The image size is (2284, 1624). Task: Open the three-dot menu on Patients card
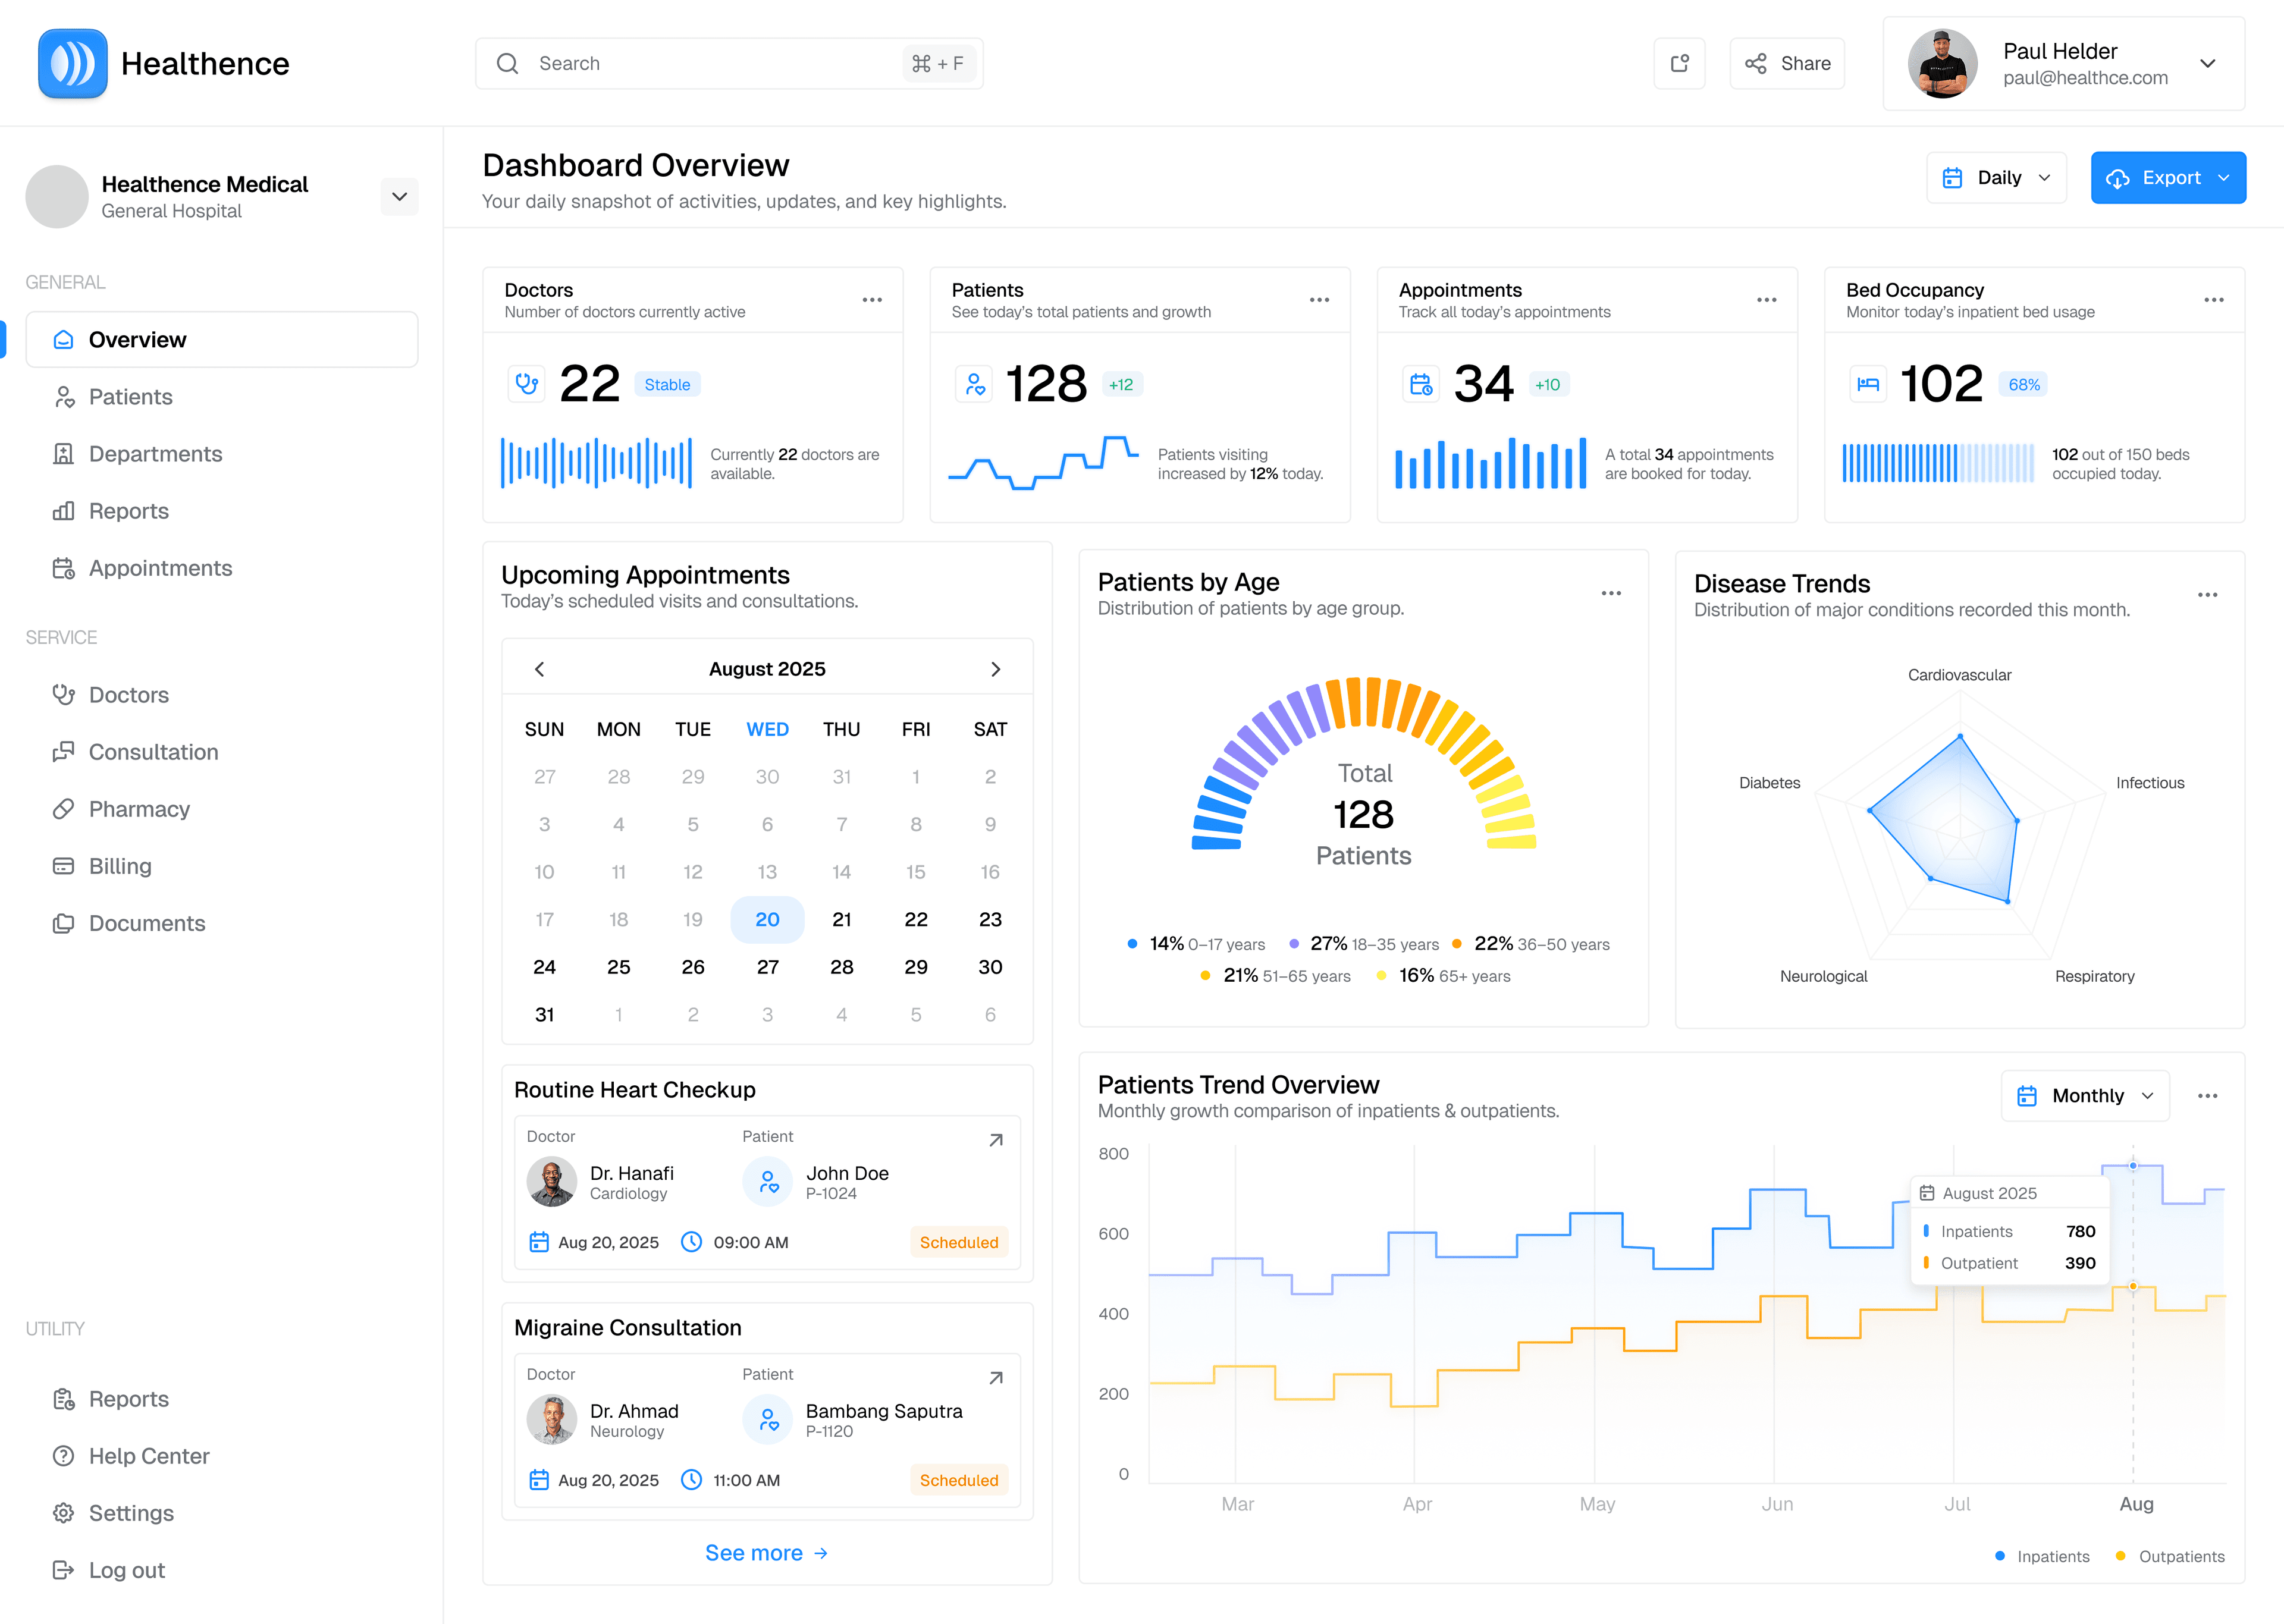pyautogui.click(x=1319, y=300)
